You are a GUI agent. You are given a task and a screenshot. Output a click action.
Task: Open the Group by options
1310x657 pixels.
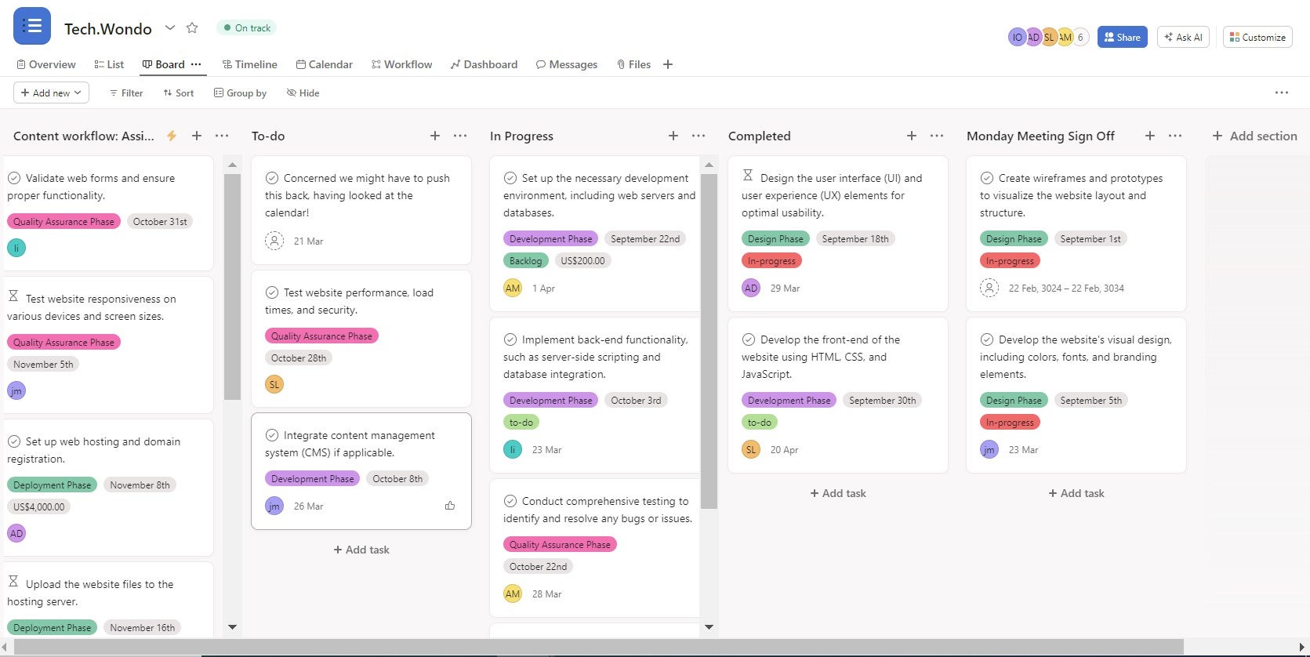pos(241,93)
